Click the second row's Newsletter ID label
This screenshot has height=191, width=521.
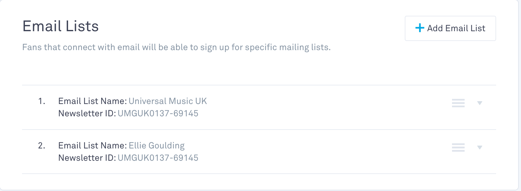pyautogui.click(x=87, y=158)
